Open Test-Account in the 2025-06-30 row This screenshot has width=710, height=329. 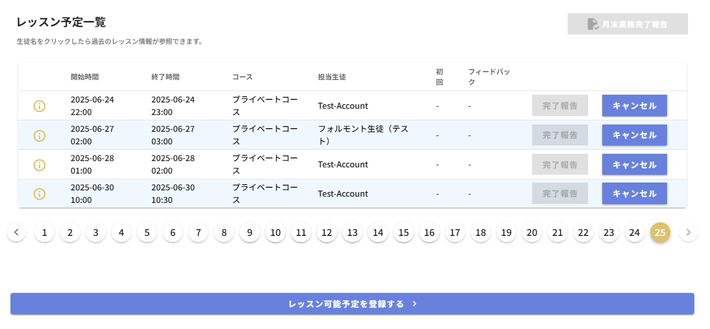(x=343, y=194)
